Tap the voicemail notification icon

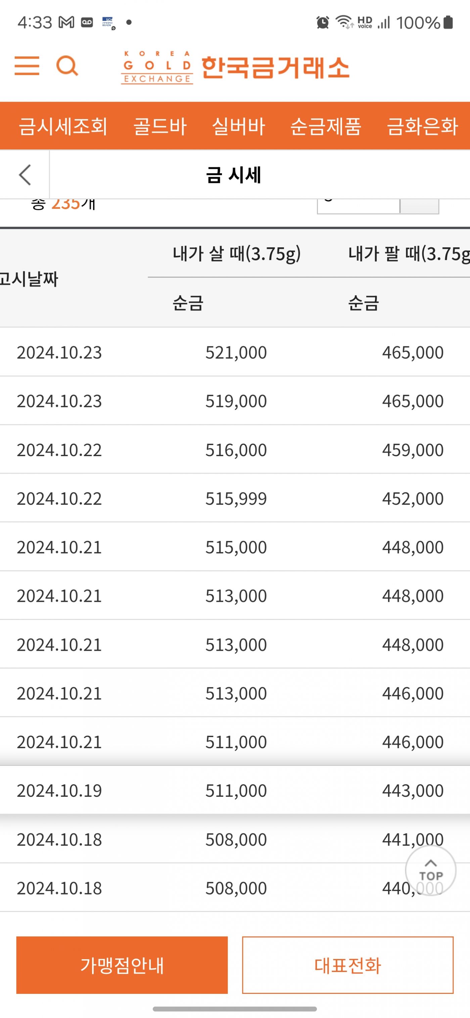(x=87, y=22)
